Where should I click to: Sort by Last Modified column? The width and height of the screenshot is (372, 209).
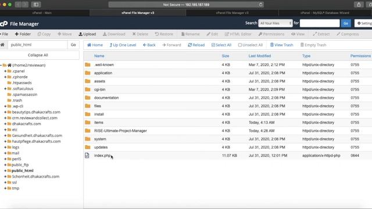[260, 56]
